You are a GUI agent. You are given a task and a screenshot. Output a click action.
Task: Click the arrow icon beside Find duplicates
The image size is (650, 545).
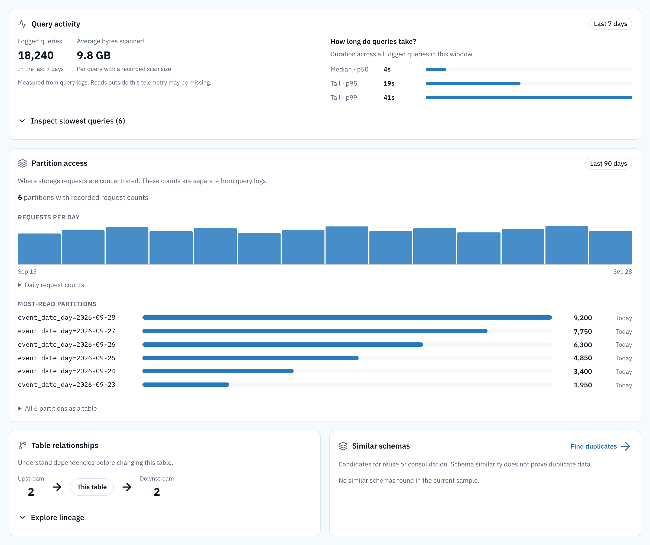626,446
